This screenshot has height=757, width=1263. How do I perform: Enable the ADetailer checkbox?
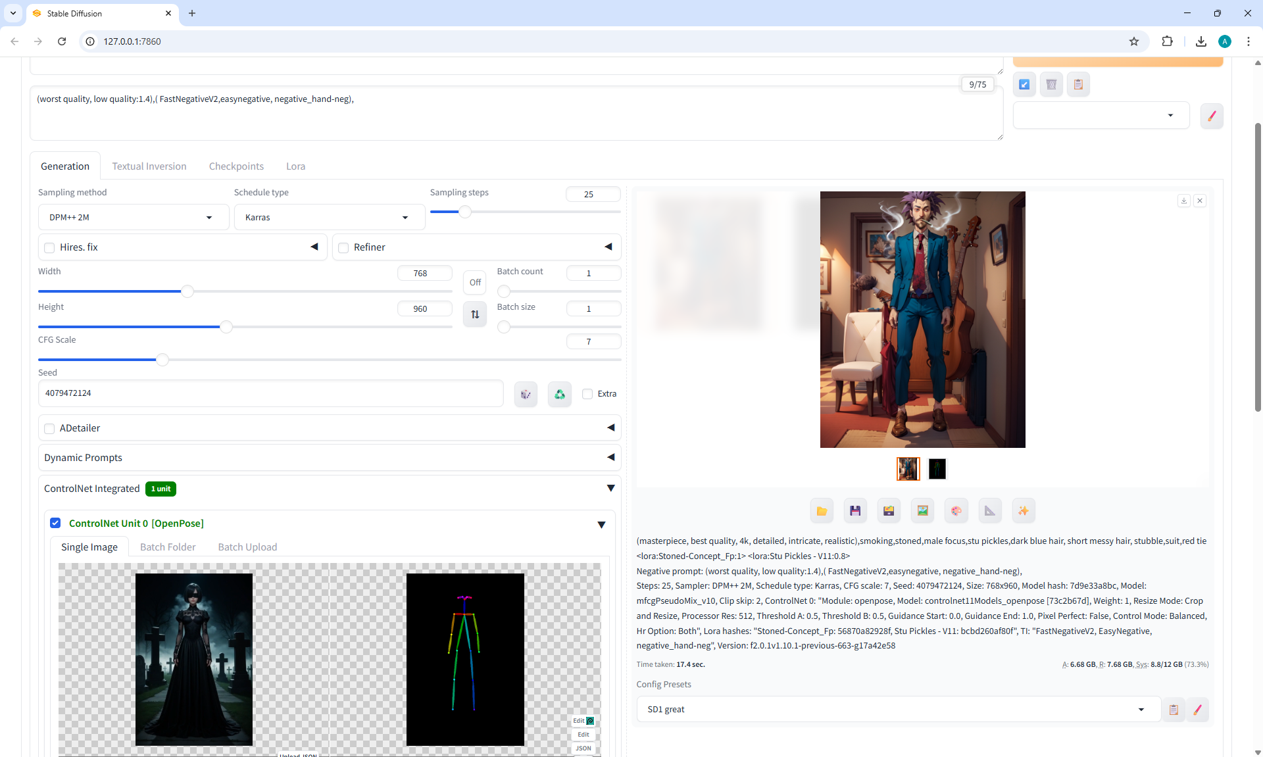pos(49,429)
